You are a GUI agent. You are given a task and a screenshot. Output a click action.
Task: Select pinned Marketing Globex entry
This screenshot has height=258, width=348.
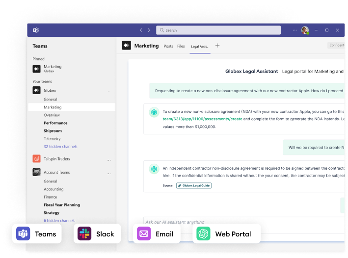47,69
